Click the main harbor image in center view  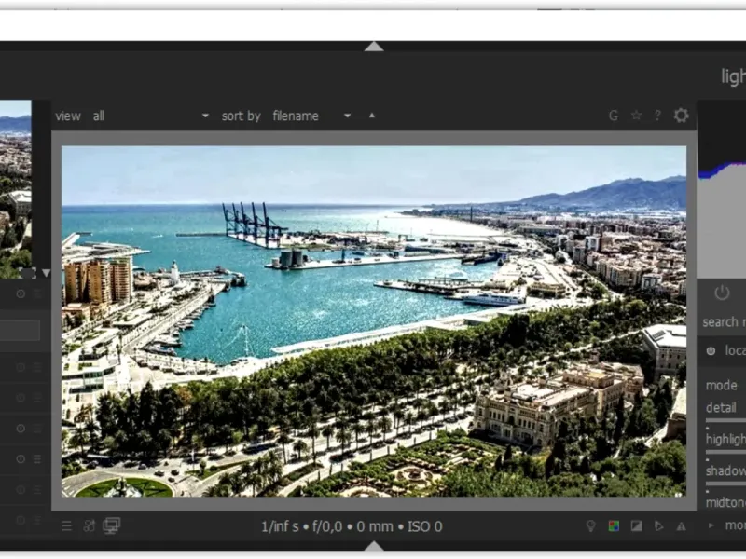[x=374, y=320]
